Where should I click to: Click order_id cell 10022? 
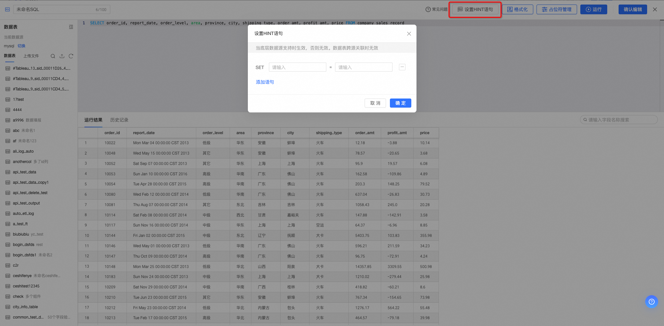point(110,143)
